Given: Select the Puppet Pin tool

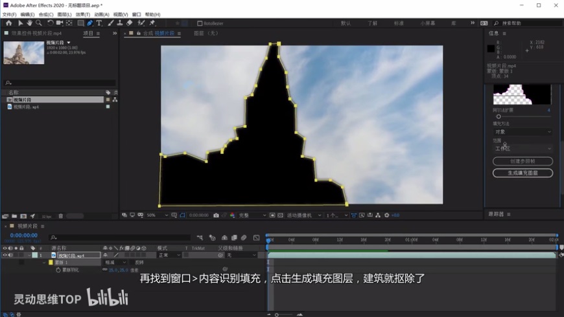Looking at the screenshot, I should (x=152, y=23).
